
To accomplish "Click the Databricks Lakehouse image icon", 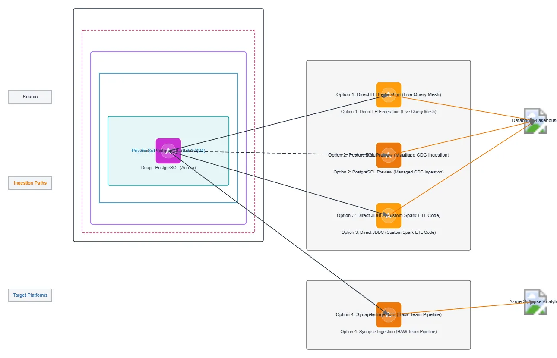I will coord(535,121).
